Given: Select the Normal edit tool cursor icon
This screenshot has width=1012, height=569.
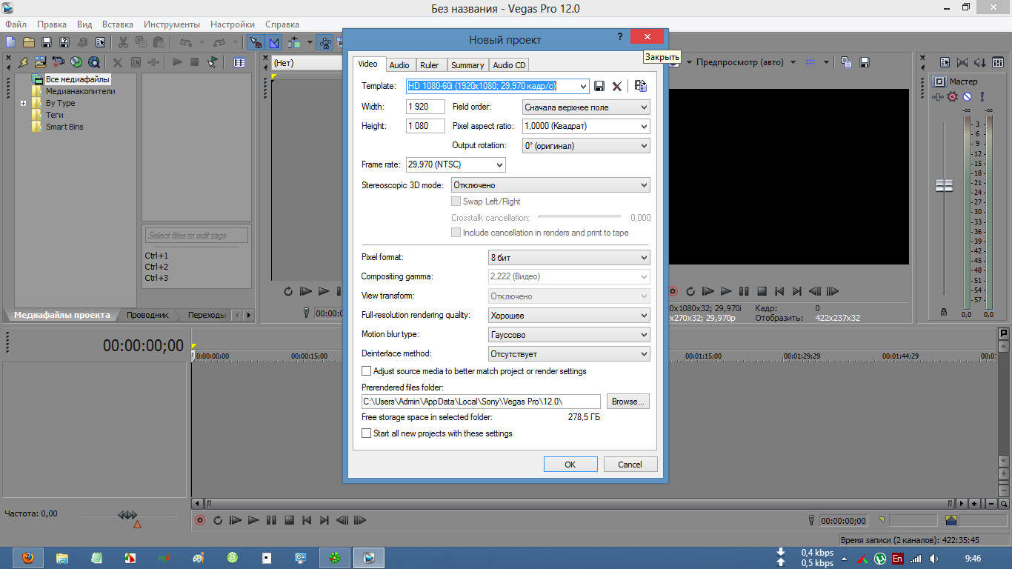Looking at the screenshot, I should click(256, 42).
